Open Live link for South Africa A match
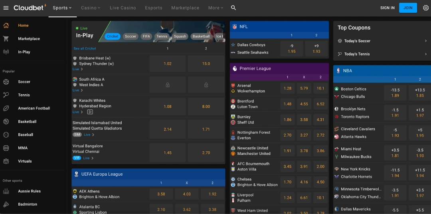 pos(78,90)
